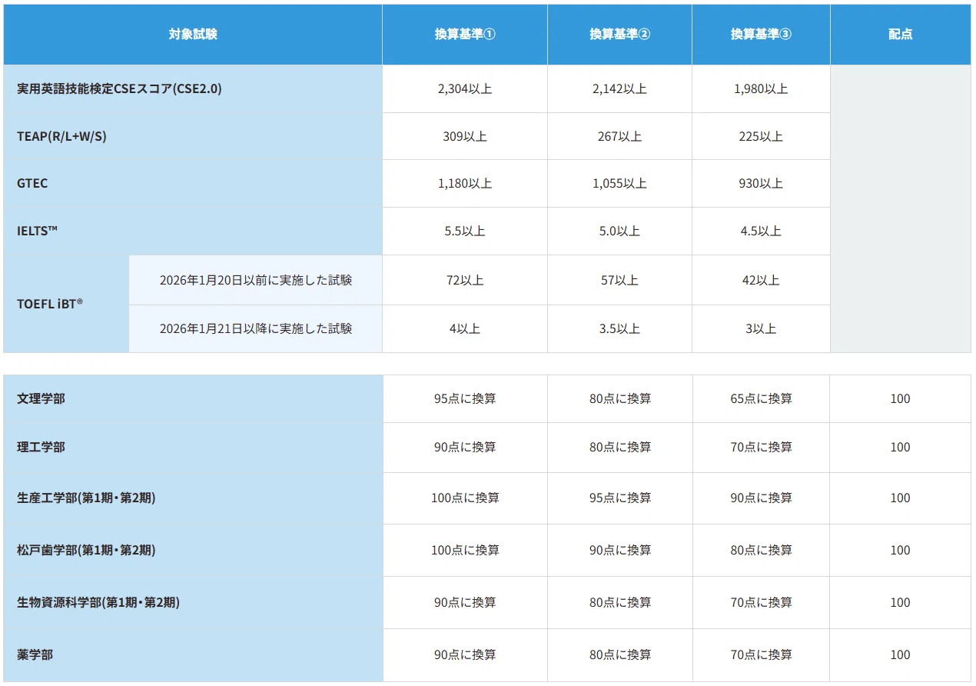The width and height of the screenshot is (976, 686).
Task: Click the 5.0以上 cell
Action: click(x=619, y=231)
